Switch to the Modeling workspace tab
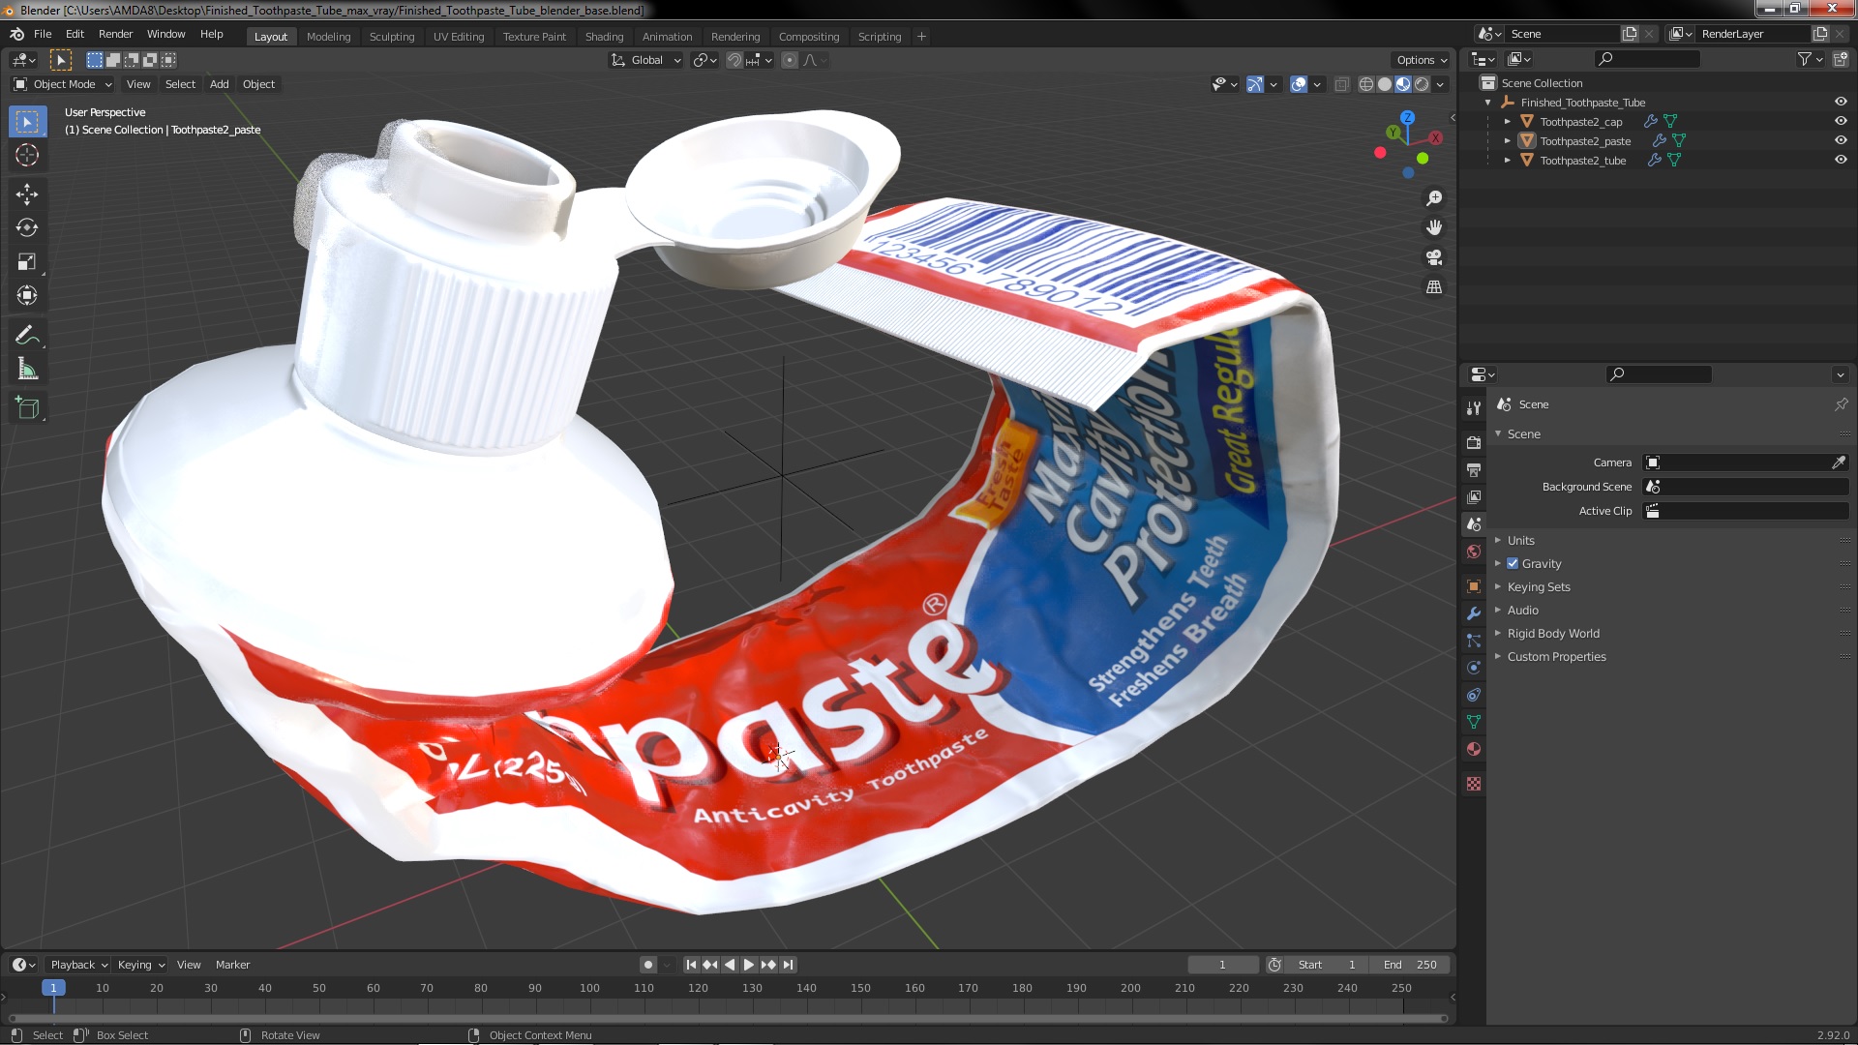 tap(328, 37)
